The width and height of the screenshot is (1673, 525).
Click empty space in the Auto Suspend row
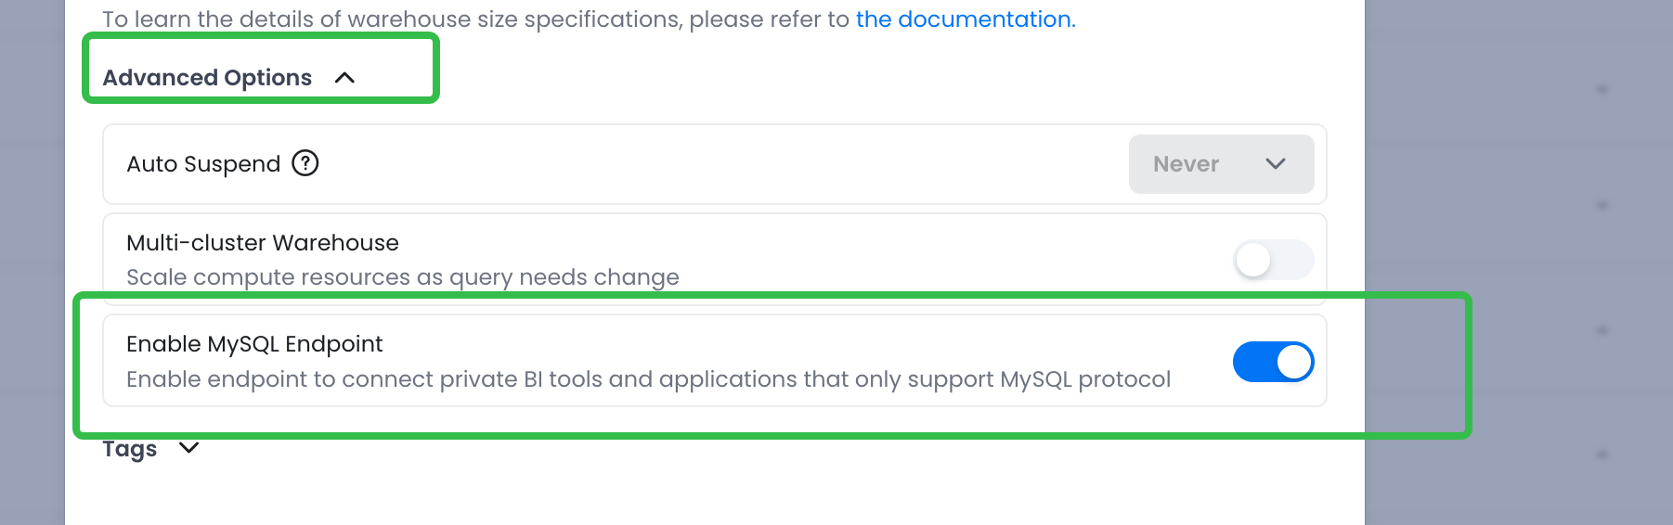[x=706, y=164]
